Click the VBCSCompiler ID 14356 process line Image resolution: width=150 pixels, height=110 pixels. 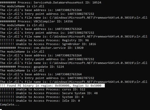[x=36, y=21]
